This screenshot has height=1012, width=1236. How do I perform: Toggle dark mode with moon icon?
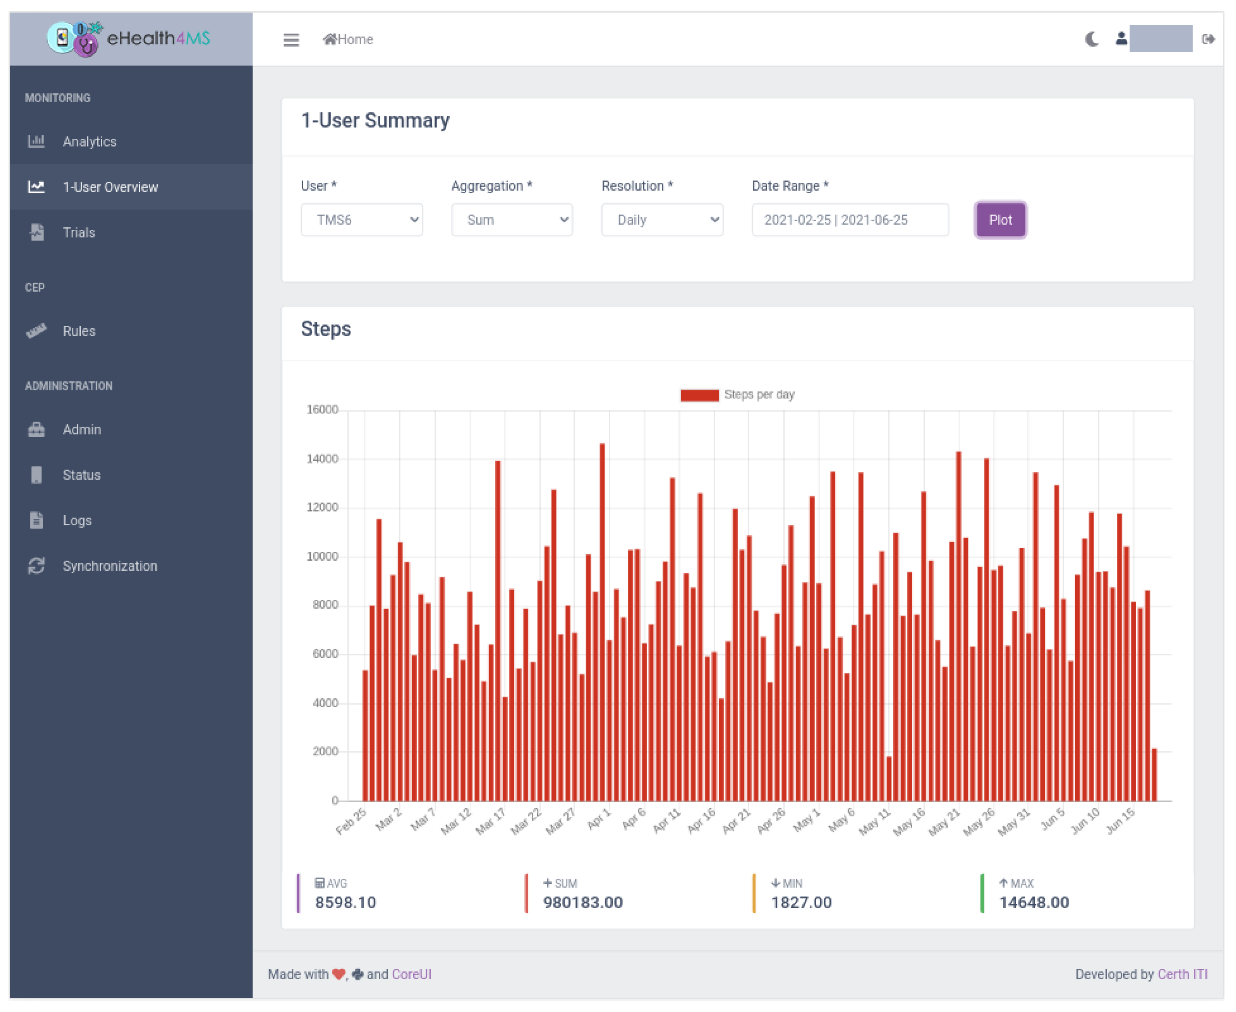[x=1092, y=39]
